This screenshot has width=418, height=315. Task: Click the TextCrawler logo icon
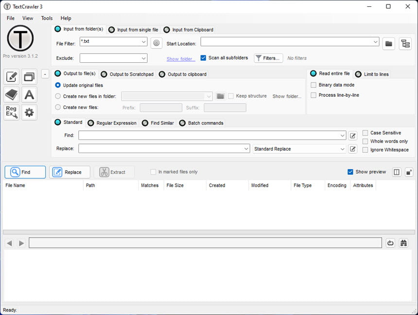click(20, 38)
